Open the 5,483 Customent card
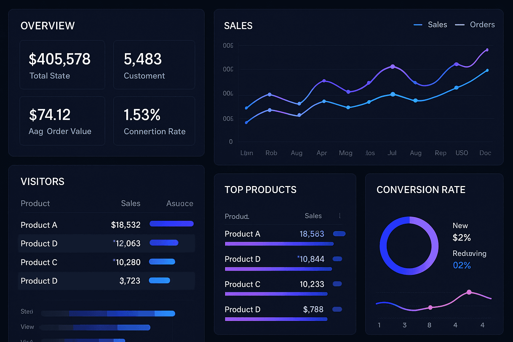Screen dimensions: 513x342 tap(154, 65)
